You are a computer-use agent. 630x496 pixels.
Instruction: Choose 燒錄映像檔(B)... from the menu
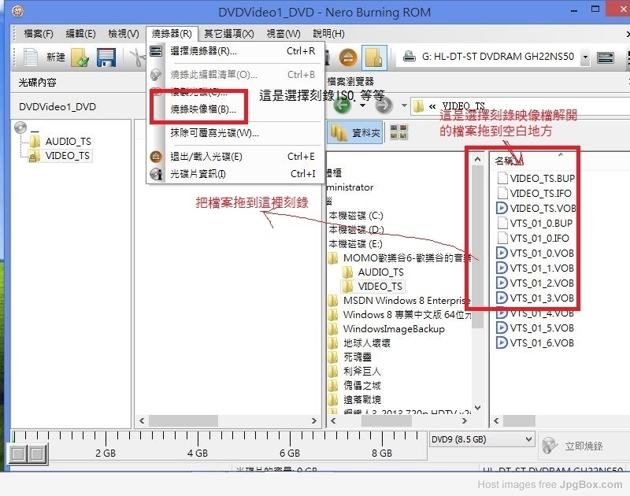tap(203, 109)
